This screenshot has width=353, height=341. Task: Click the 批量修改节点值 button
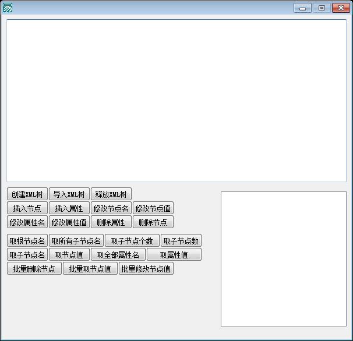146,268
